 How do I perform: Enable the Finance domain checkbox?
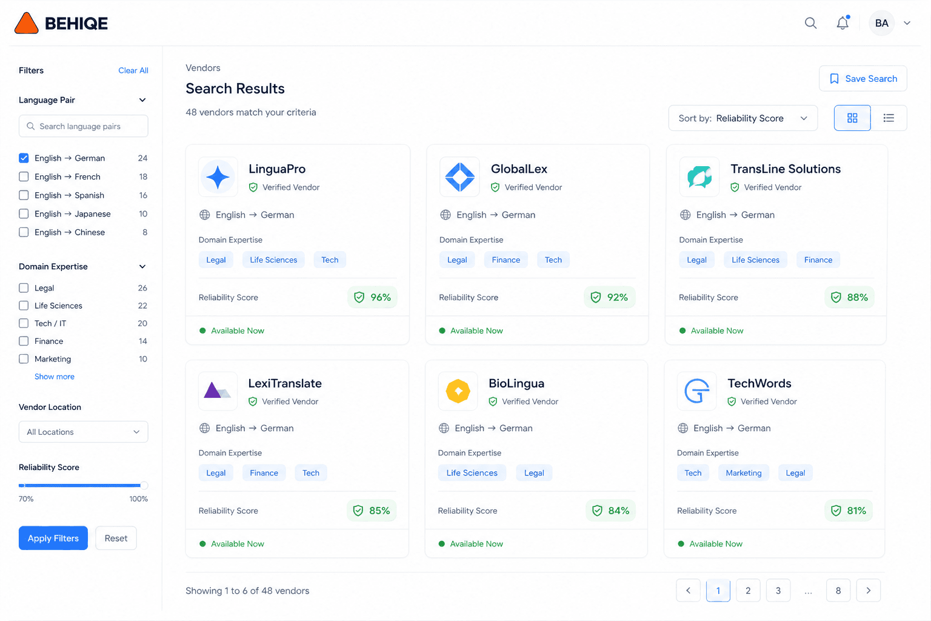(24, 341)
